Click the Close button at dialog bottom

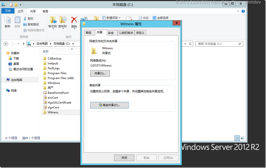[x=124, y=158]
